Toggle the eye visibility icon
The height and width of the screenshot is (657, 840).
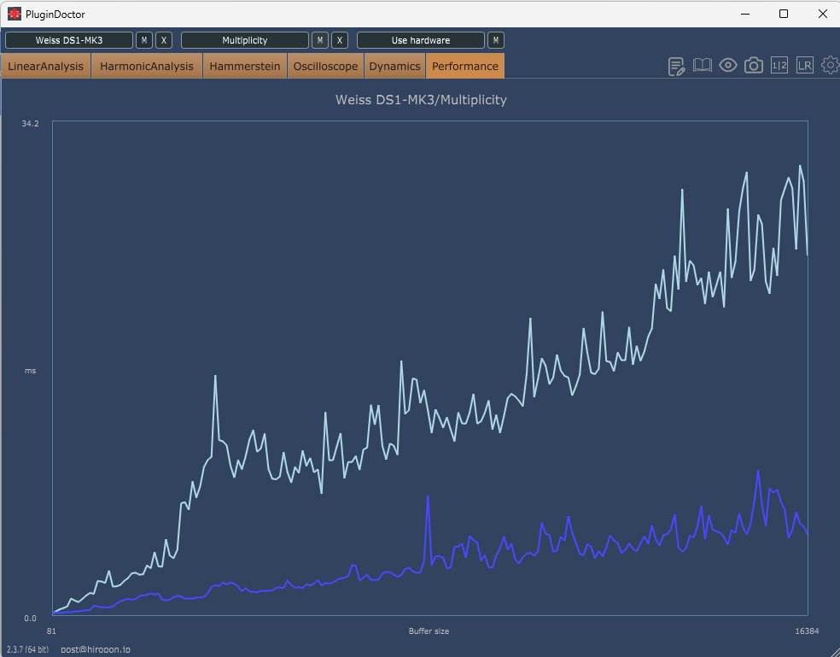[728, 66]
